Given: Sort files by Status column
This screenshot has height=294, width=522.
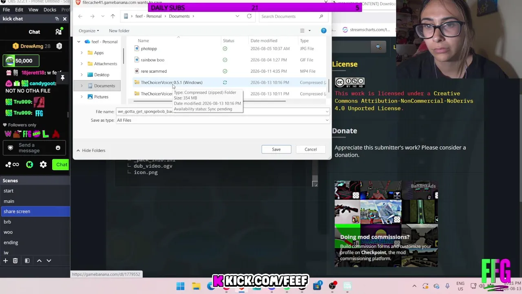Looking at the screenshot, I should tap(228, 40).
